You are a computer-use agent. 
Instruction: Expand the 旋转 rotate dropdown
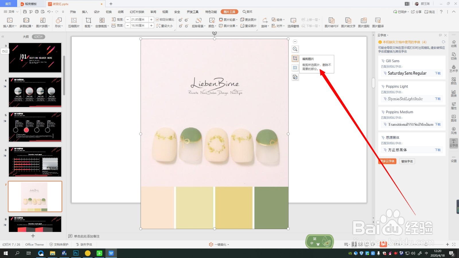tap(265, 22)
